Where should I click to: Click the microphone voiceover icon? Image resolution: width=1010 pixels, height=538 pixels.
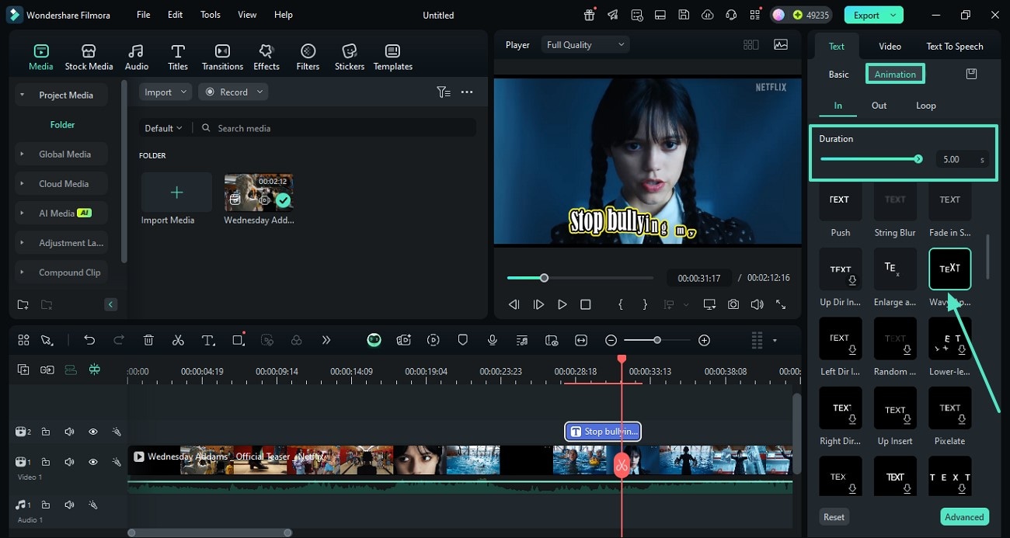click(493, 340)
